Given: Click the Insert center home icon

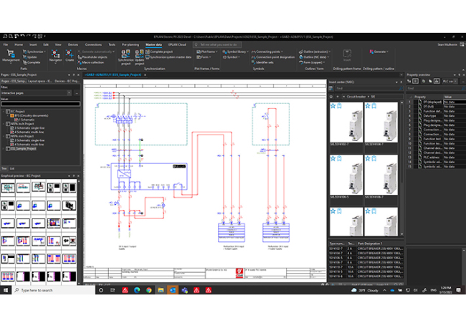Looking at the screenshot, I should pyautogui.click(x=331, y=97).
